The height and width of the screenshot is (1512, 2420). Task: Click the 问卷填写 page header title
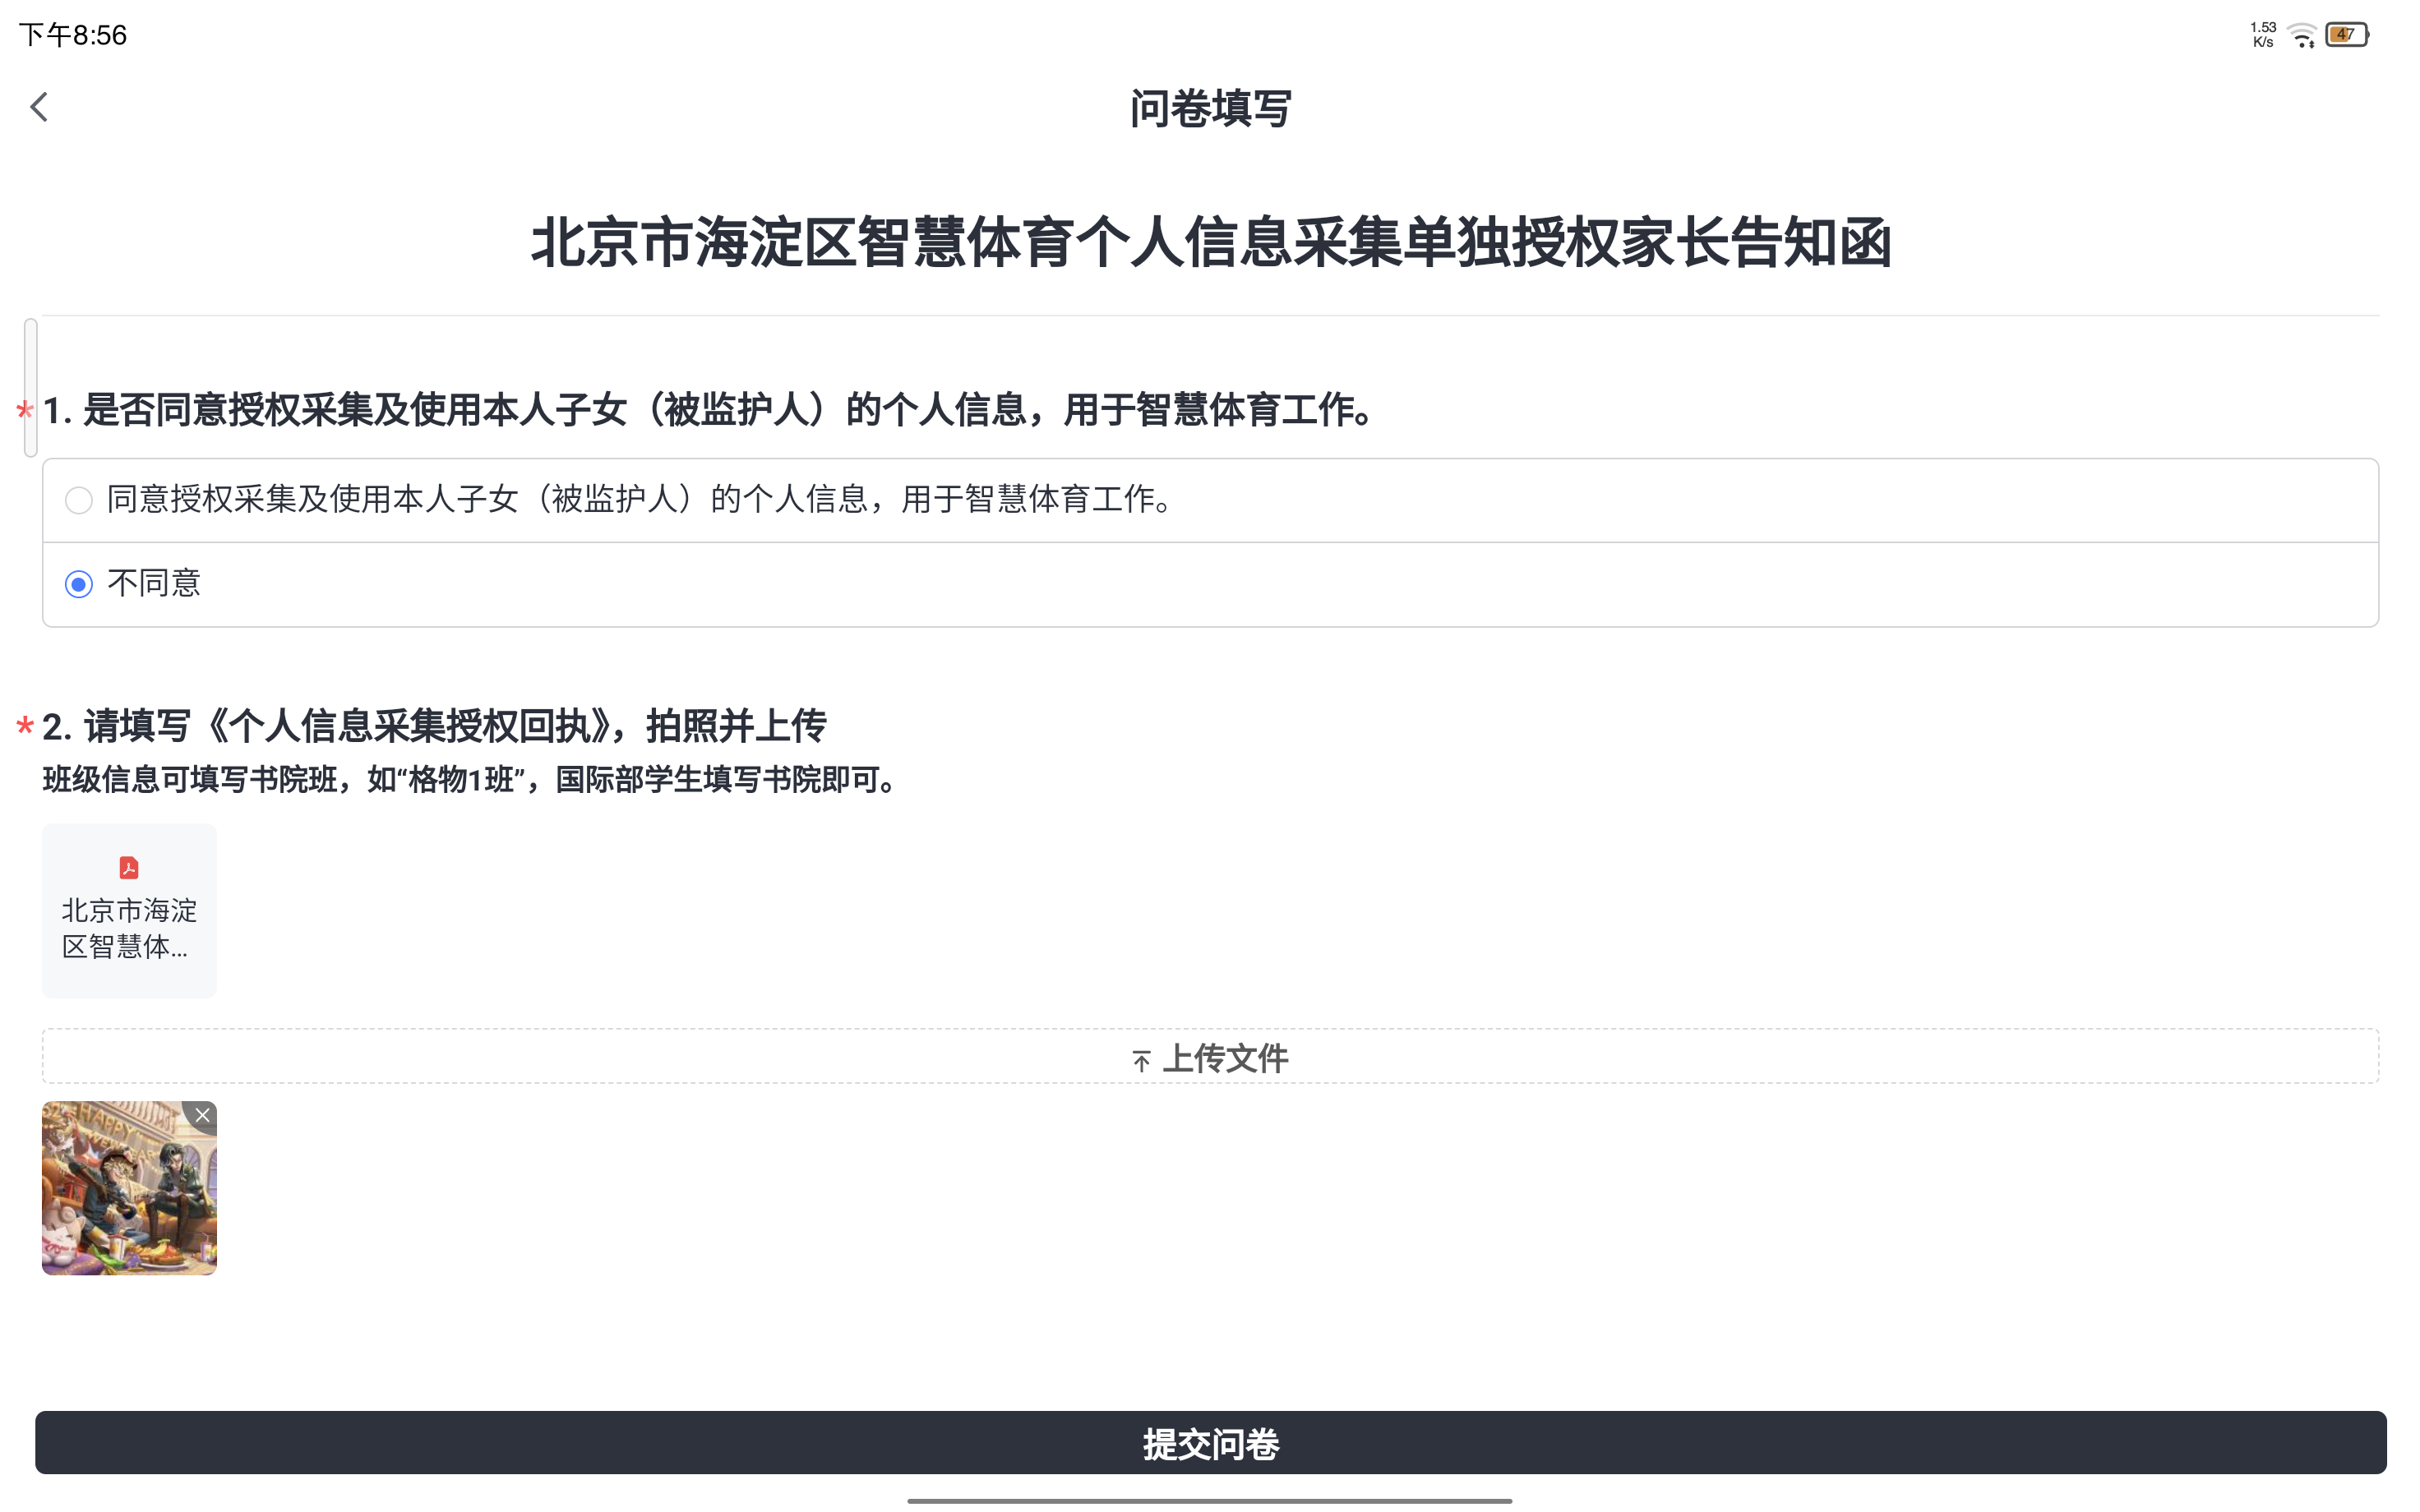coord(1210,108)
